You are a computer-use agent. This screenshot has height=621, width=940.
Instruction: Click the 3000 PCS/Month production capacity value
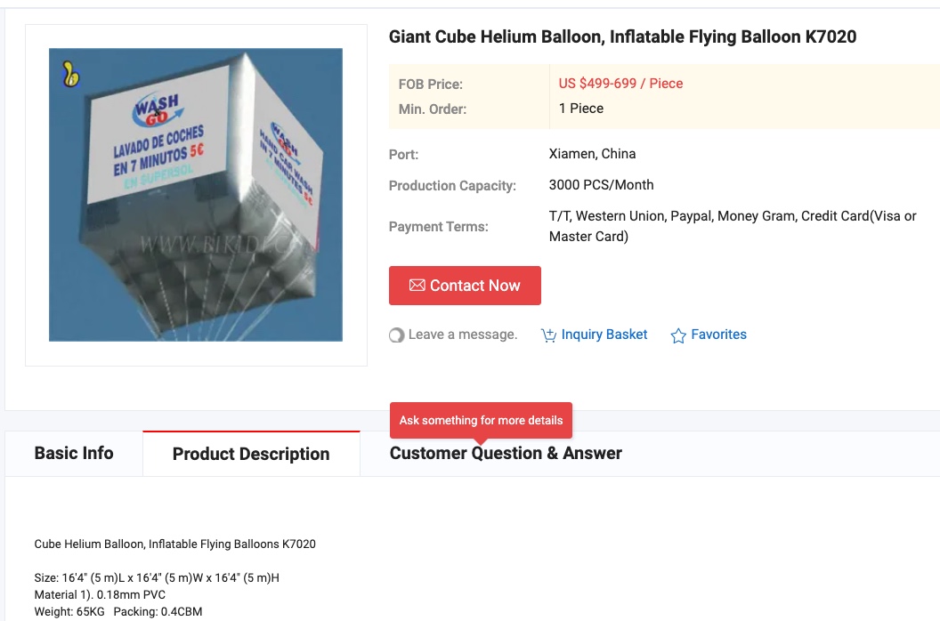click(x=601, y=185)
